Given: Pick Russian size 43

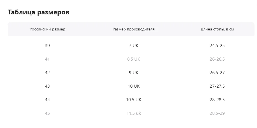Looking at the screenshot, I should click(47, 86).
